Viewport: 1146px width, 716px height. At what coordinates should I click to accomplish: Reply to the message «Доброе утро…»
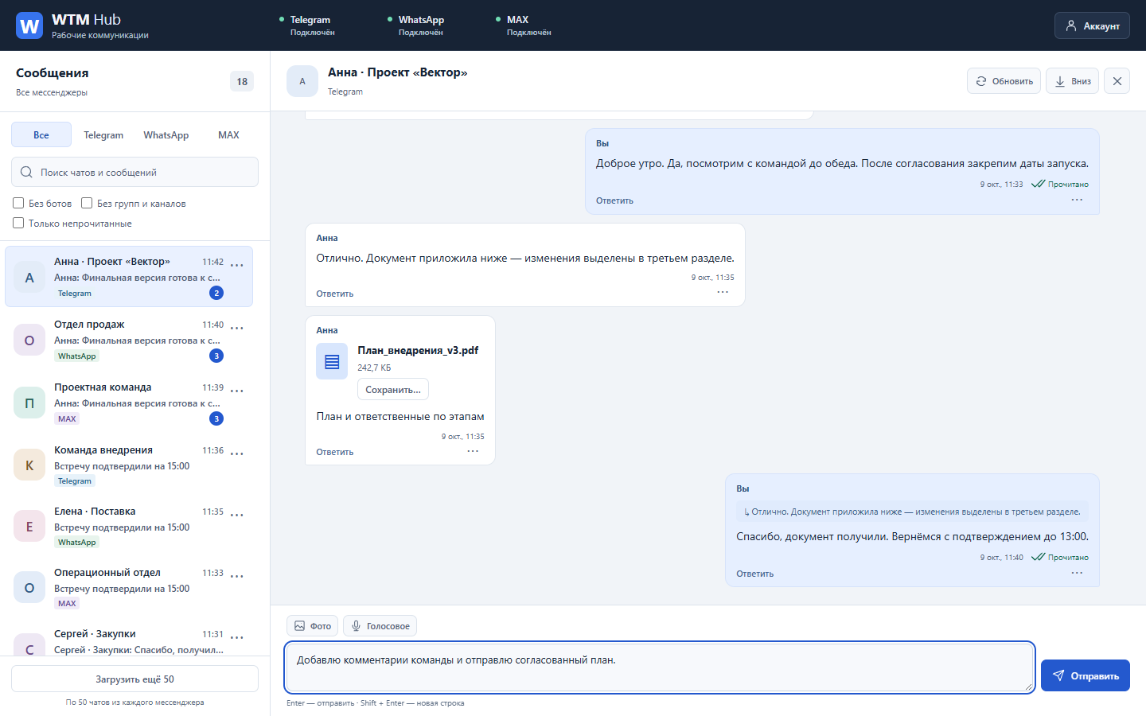(x=614, y=200)
